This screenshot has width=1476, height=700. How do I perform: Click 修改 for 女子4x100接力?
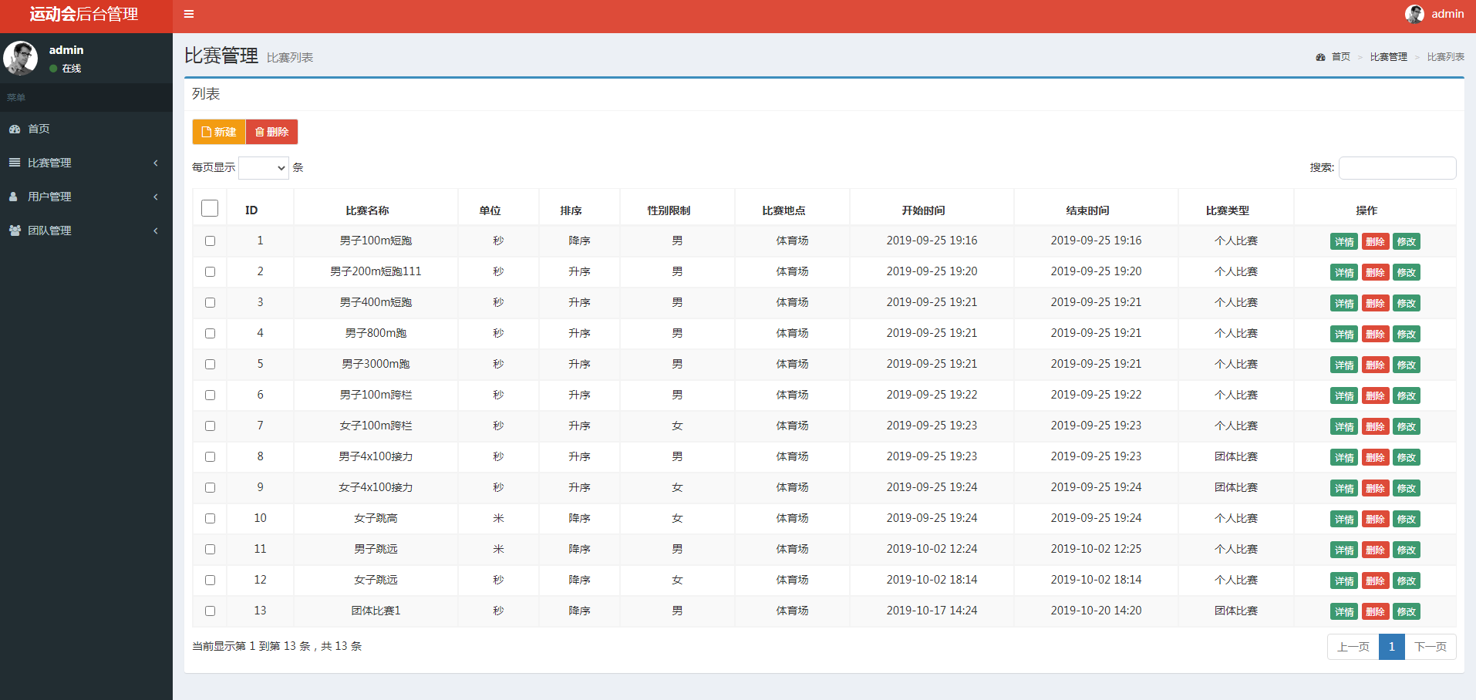(1407, 488)
